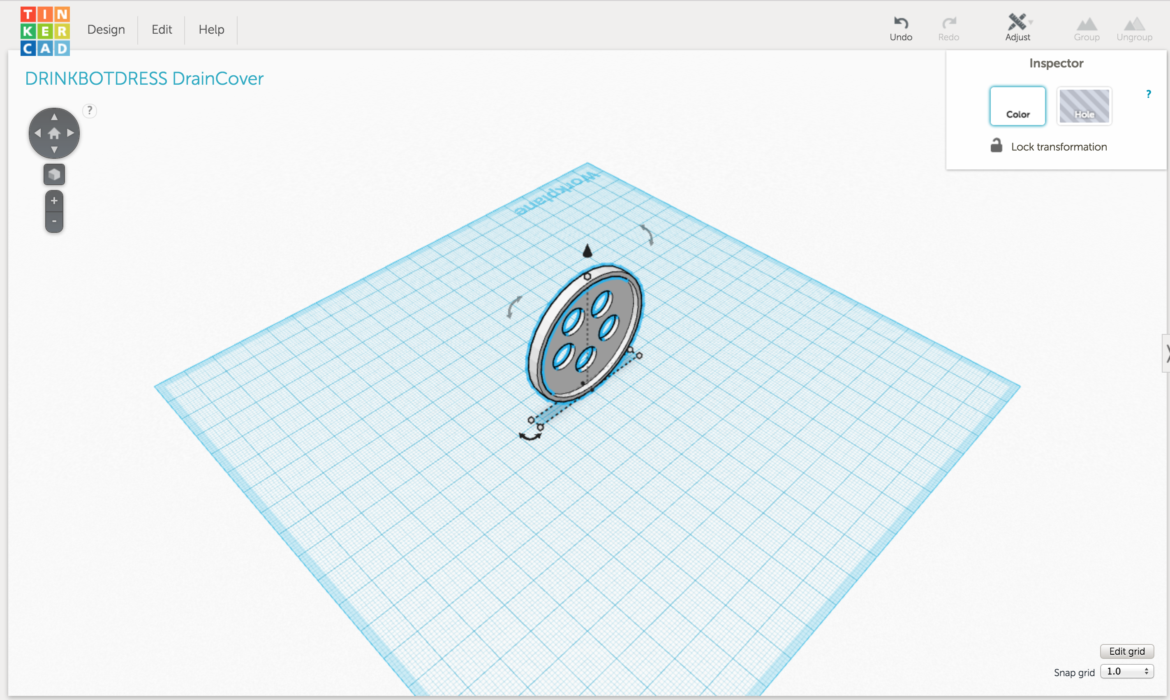Expand the collapsed right side panel
This screenshot has width=1170, height=700.
[x=1166, y=353]
